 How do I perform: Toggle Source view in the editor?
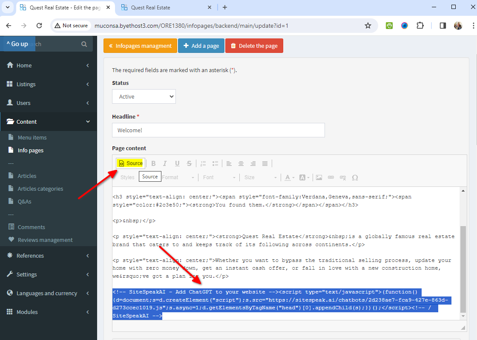pyautogui.click(x=130, y=163)
